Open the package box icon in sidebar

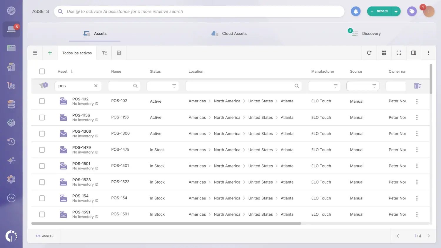(11, 123)
